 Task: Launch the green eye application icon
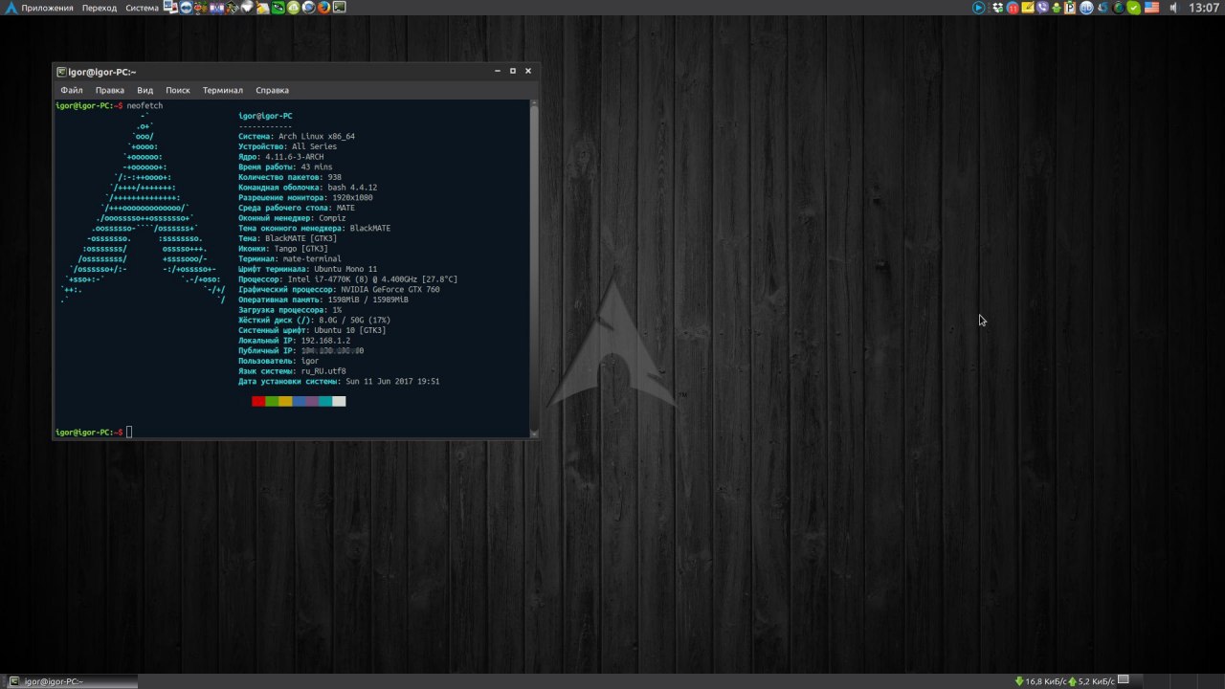click(278, 8)
